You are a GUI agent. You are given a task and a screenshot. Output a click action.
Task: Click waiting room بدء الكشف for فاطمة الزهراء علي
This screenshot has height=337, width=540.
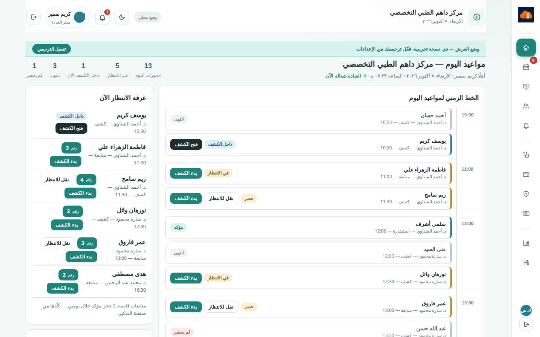tap(66, 161)
